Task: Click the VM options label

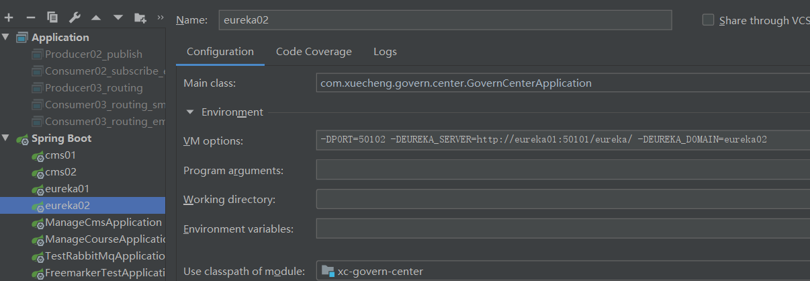Action: click(213, 140)
